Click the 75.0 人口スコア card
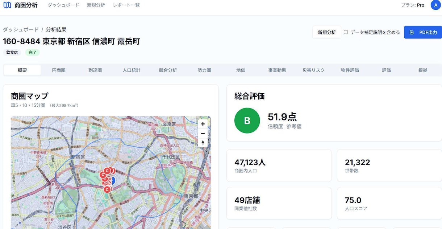442x229 pixels. pyautogui.click(x=389, y=203)
